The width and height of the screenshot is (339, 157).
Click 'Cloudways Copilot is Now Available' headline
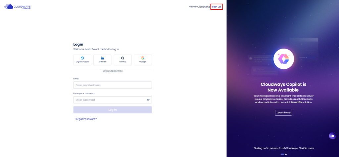click(283, 87)
